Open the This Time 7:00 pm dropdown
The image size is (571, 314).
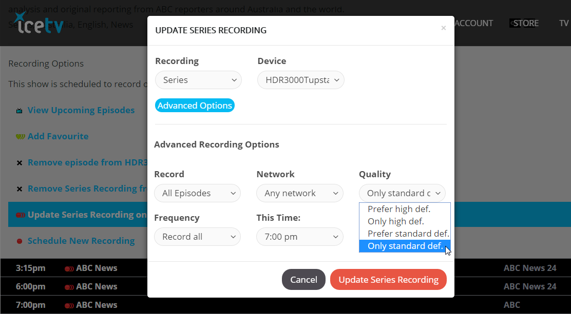(x=300, y=237)
